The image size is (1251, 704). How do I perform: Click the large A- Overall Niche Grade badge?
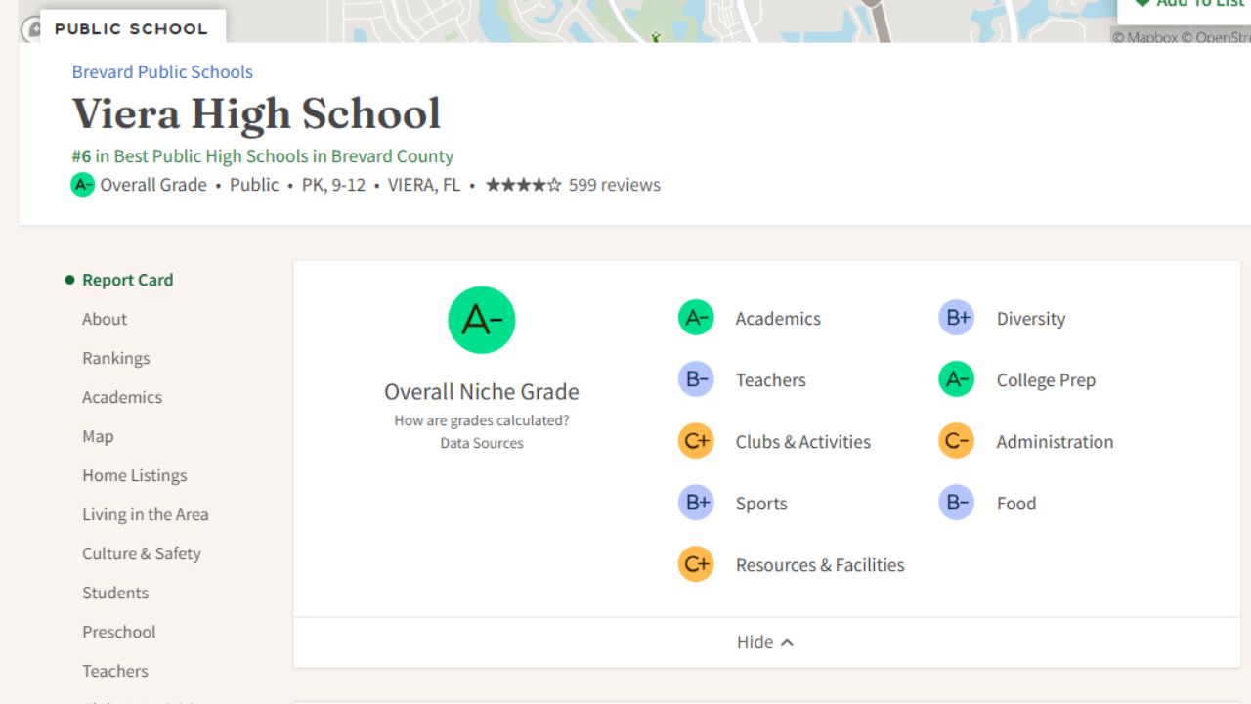481,320
